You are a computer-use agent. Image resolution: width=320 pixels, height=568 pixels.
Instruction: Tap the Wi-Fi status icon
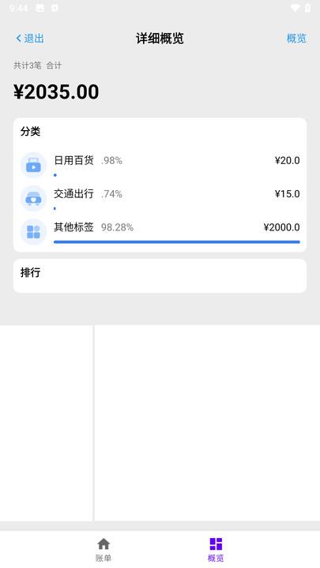point(295,8)
